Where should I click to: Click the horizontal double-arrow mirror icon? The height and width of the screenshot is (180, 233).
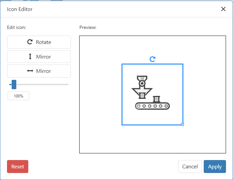point(30,71)
